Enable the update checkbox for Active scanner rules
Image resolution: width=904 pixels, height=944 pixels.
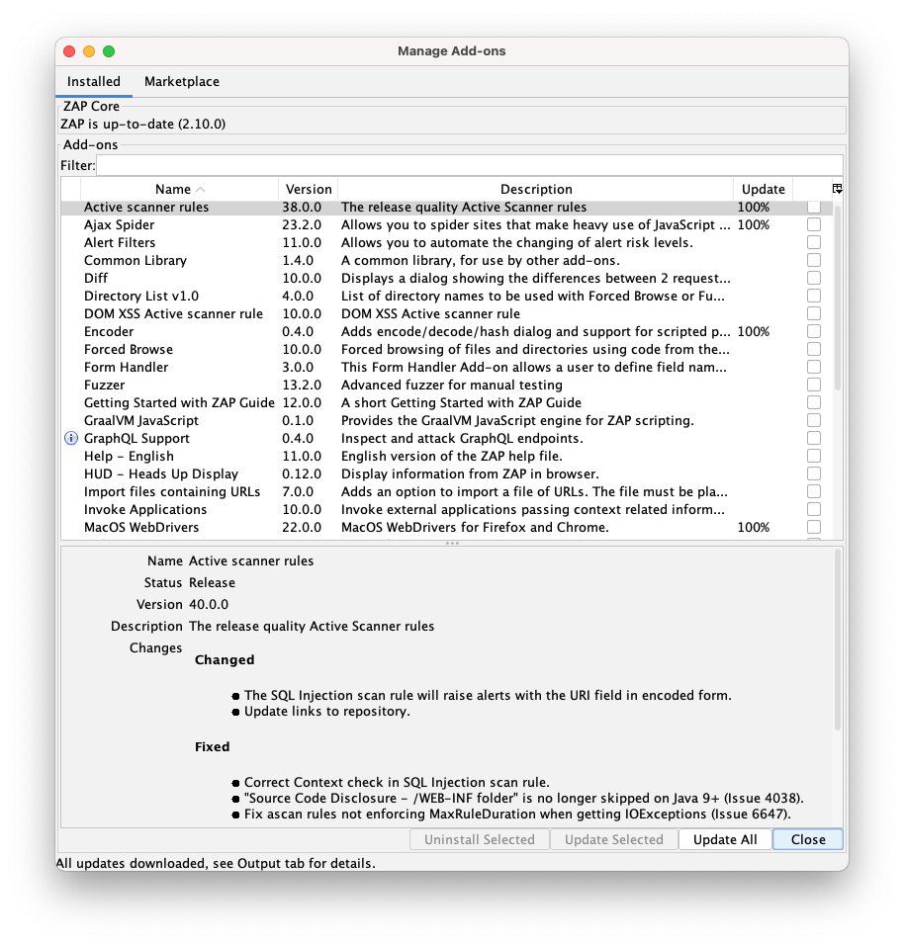(x=813, y=207)
